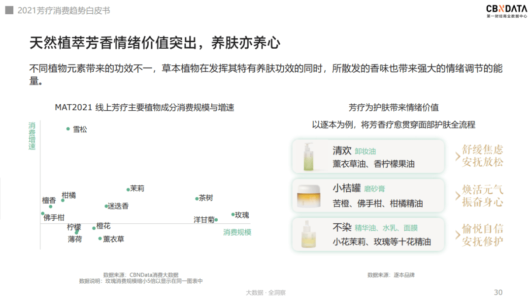
Task: Click the 薰衣草 label in the chart
Action: click(113, 239)
